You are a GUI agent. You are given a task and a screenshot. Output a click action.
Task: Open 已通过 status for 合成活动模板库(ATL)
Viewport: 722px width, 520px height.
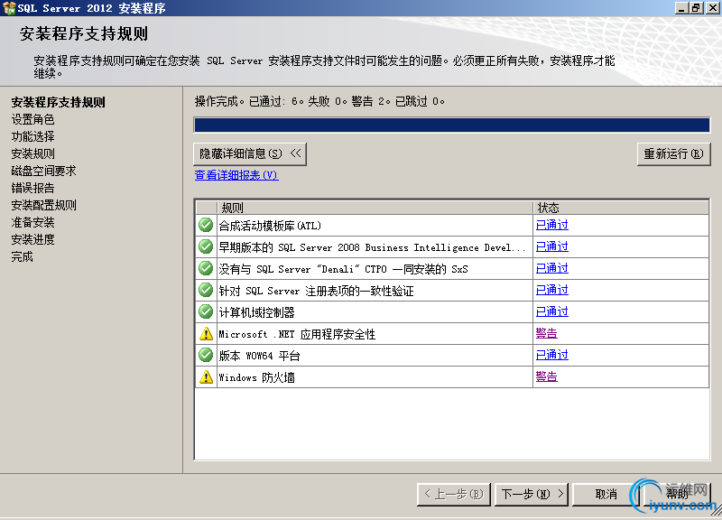pyautogui.click(x=552, y=225)
